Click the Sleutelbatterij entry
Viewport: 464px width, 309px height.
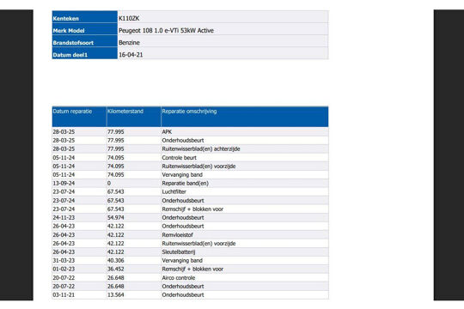[179, 252]
